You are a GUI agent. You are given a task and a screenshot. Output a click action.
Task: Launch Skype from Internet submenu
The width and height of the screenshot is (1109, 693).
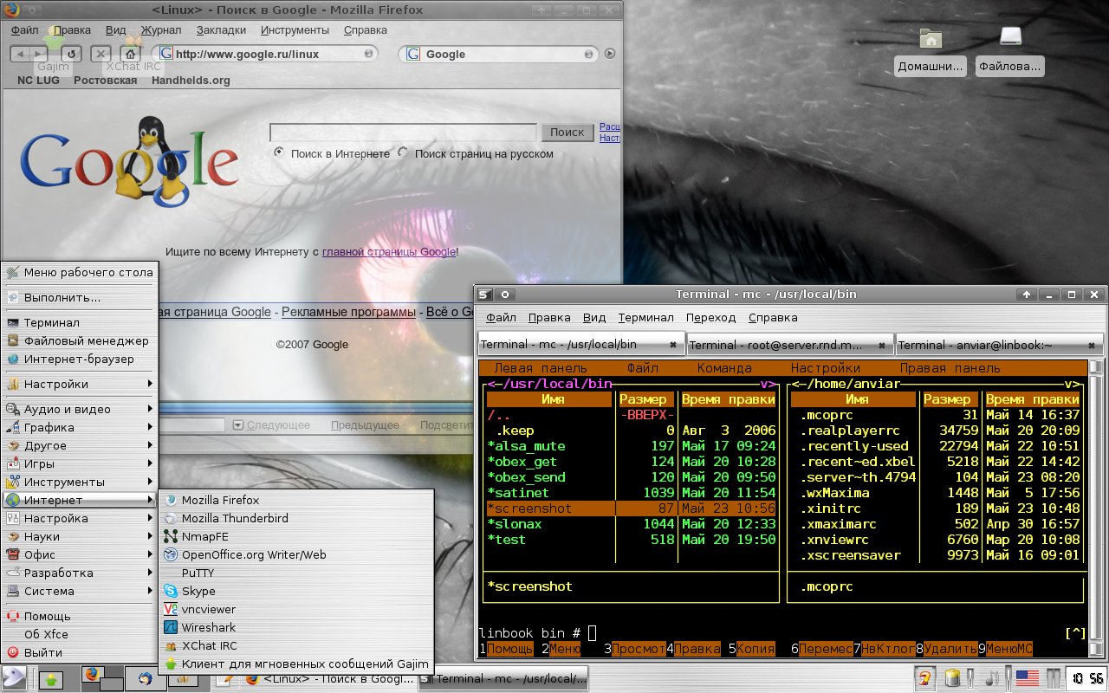pyautogui.click(x=296, y=591)
